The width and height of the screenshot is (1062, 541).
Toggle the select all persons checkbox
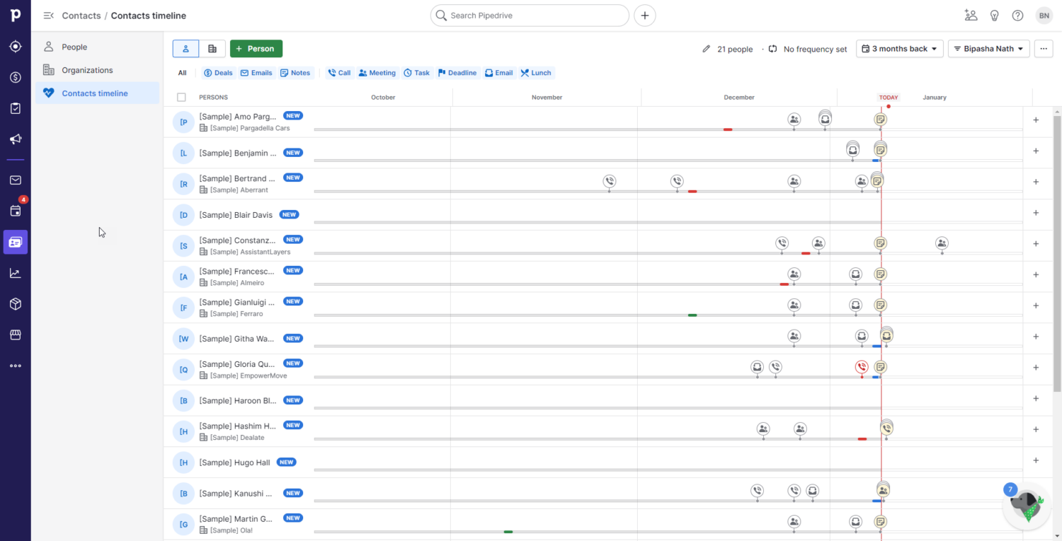[181, 98]
